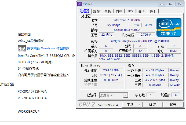The image size is (186, 125).
Task: Click the 型号 value A
Action: pyautogui.click(x=140, y=46)
